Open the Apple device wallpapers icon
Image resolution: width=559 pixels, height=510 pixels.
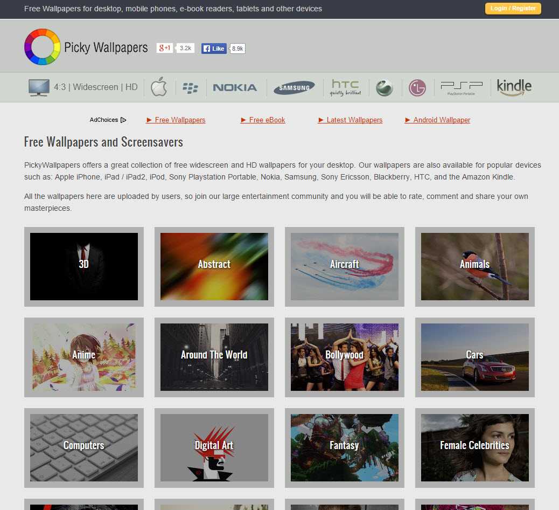[x=158, y=87]
